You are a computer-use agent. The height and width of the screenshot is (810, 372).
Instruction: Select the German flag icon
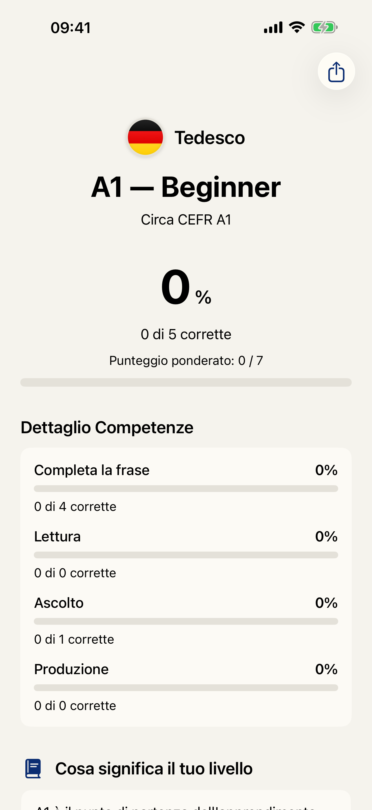[145, 138]
